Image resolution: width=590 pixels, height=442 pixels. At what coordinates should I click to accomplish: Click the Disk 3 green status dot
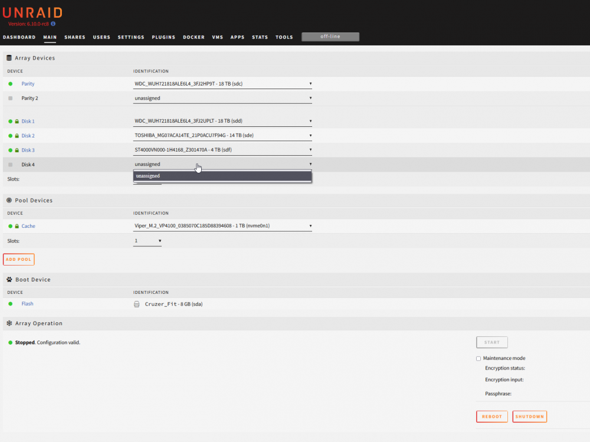click(11, 150)
